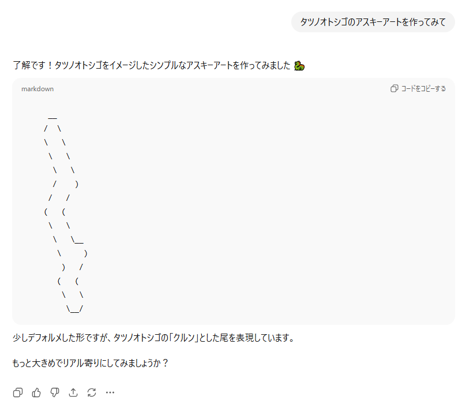Click the copy icon in the code block header
Viewport: 466px width, 415px height.
394,88
